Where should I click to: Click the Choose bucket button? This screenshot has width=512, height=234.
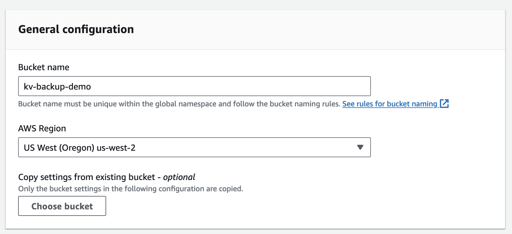62,206
